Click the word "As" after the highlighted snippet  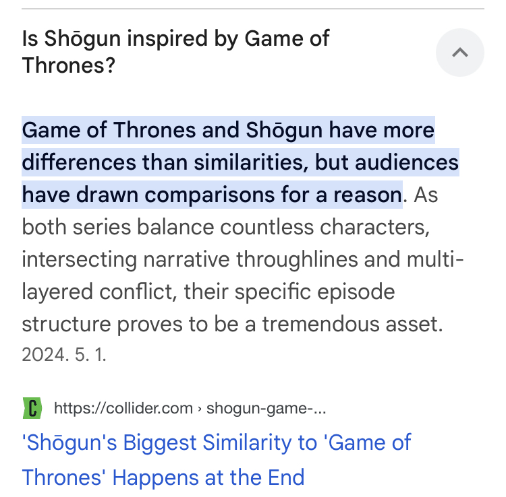(x=426, y=195)
